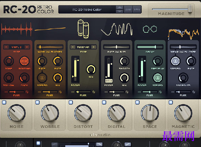The image size is (201, 147).
Task: Click the Noise Flux waveform icon
Action: tap(27, 92)
